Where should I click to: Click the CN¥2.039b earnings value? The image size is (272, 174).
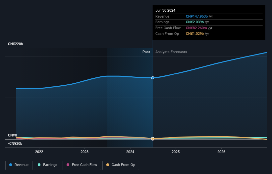[195, 22]
